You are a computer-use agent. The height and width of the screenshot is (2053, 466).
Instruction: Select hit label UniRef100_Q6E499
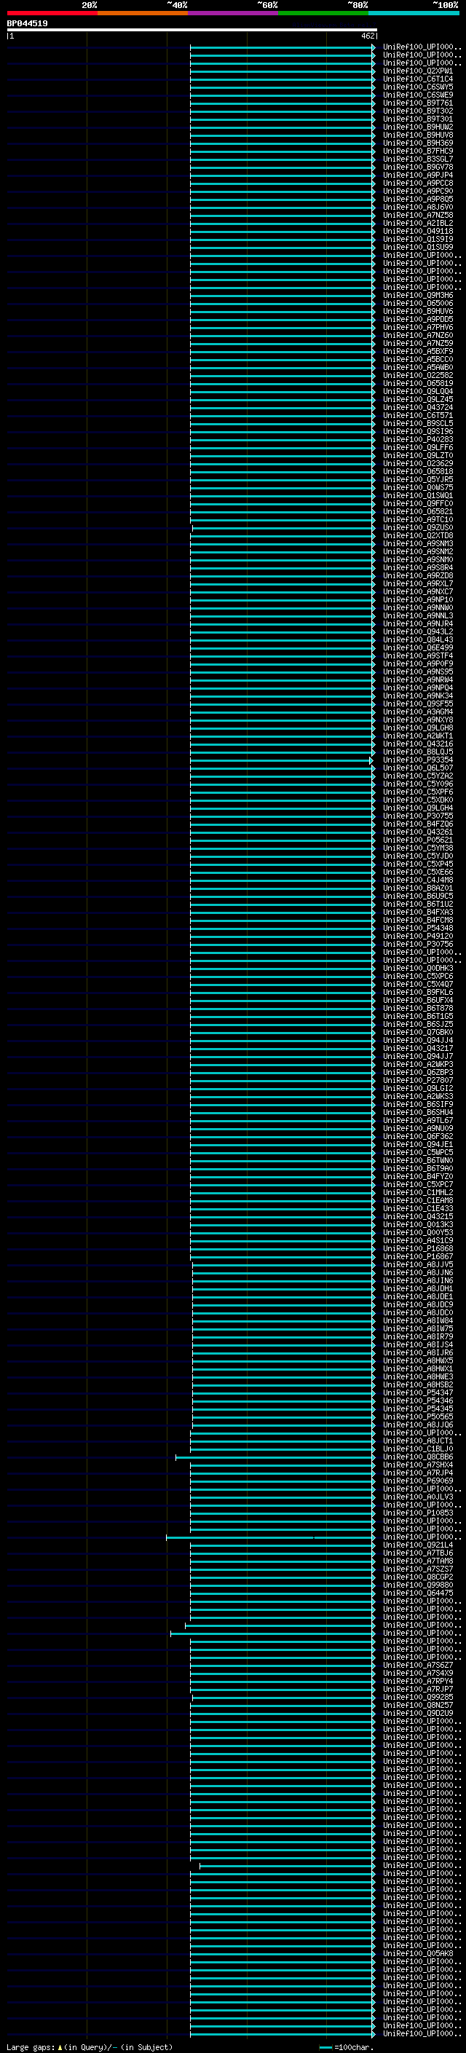pyautogui.click(x=417, y=648)
